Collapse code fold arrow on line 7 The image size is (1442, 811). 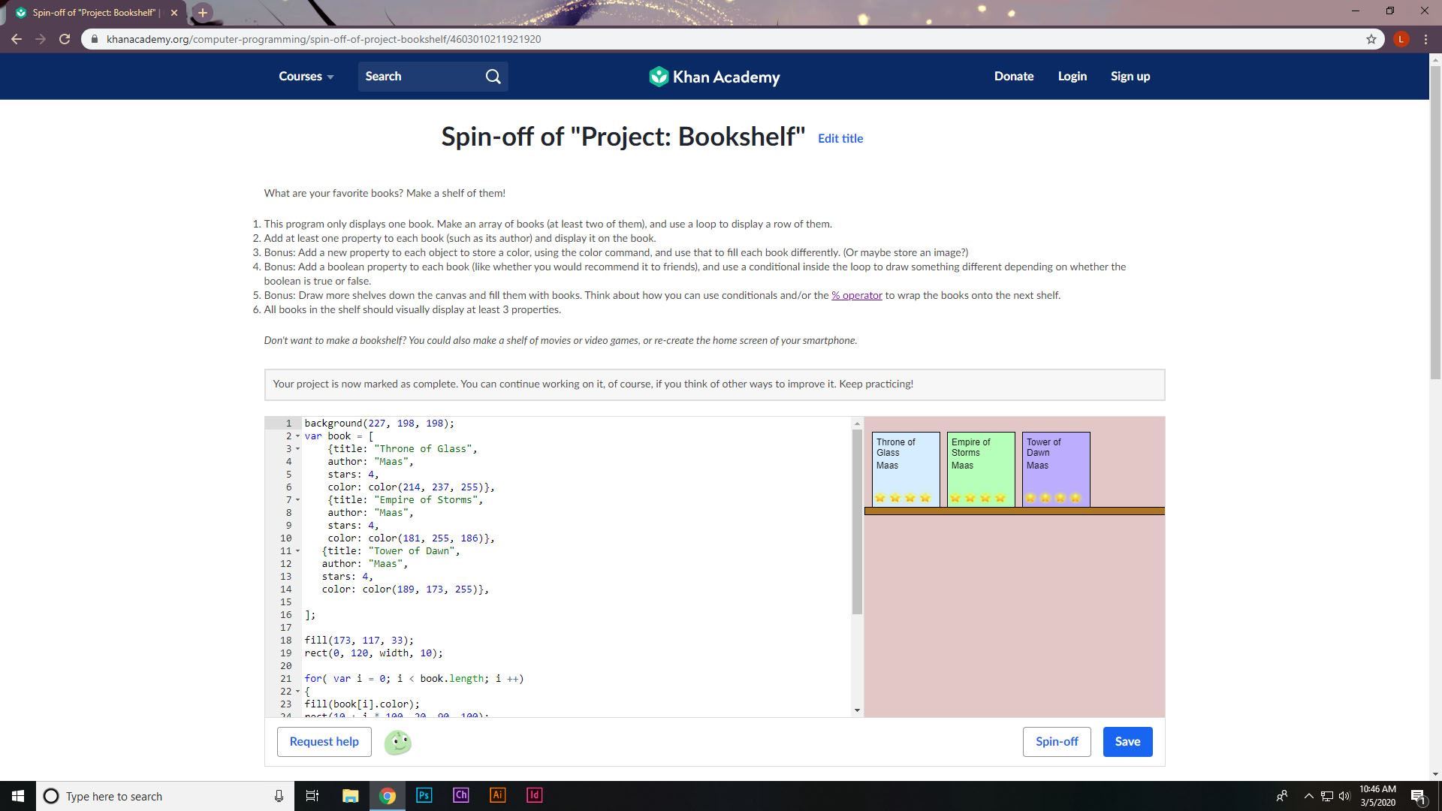(x=297, y=500)
